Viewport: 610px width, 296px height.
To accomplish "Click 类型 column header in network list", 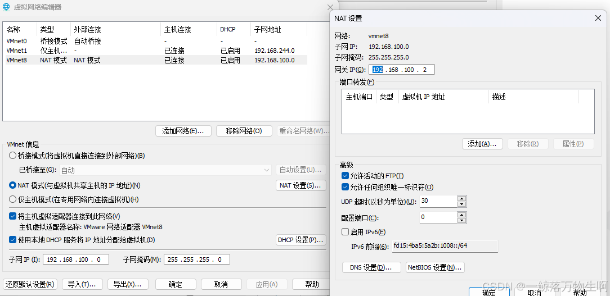I will click(x=53, y=29).
